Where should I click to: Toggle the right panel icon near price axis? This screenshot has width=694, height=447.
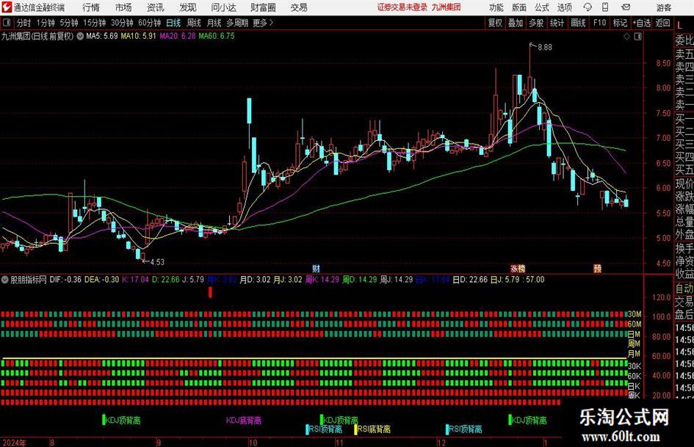637,37
